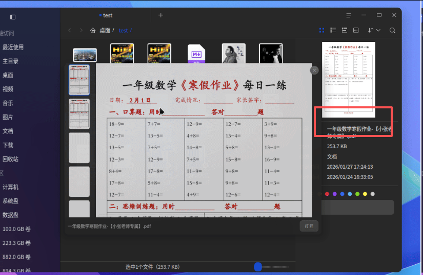Open 音乐 folder in sidebar
Screen dimensions: 423x275
(8, 103)
